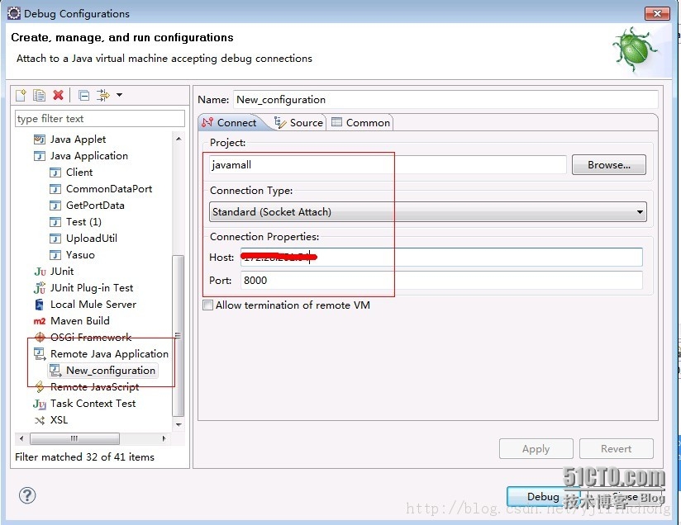This screenshot has width=681, height=525.
Task: Select the JUnit category
Action: (x=62, y=272)
